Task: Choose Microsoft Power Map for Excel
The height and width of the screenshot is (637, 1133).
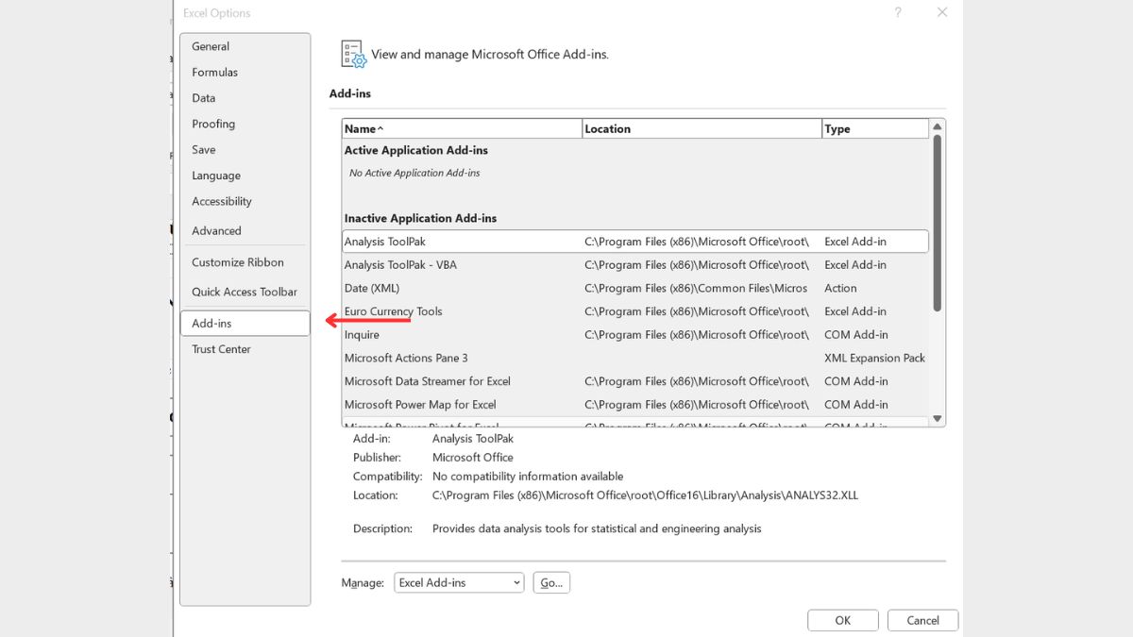Action: coord(419,405)
